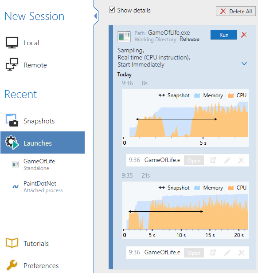Switch to Snapshots in Recent
Viewport: 258px width, 273px height.
pyautogui.click(x=43, y=121)
